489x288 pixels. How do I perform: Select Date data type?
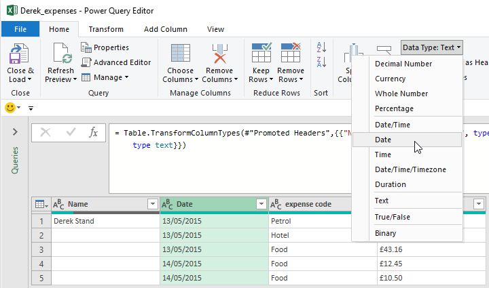tap(407, 140)
